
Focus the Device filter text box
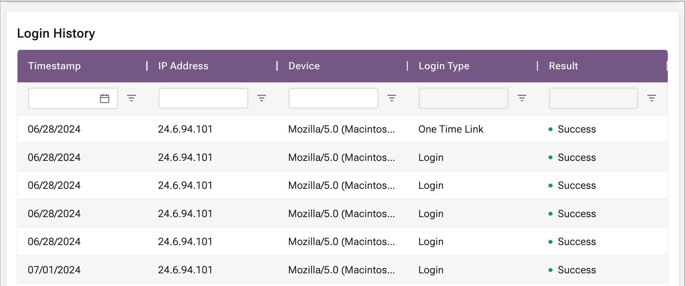333,99
